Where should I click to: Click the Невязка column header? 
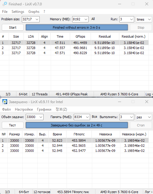pyautogui.click(x=106, y=134)
